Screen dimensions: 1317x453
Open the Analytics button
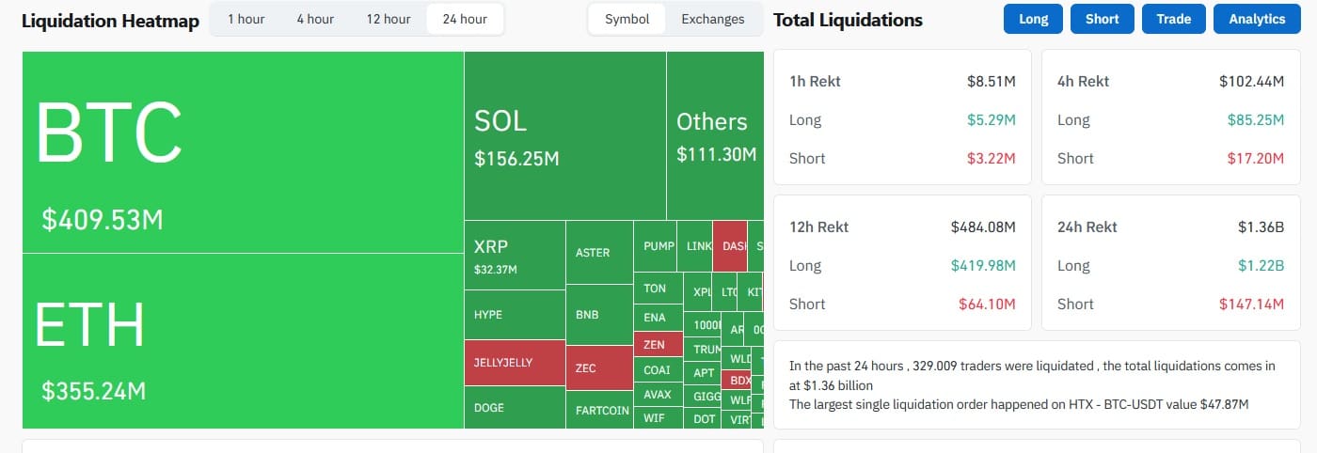point(1256,19)
